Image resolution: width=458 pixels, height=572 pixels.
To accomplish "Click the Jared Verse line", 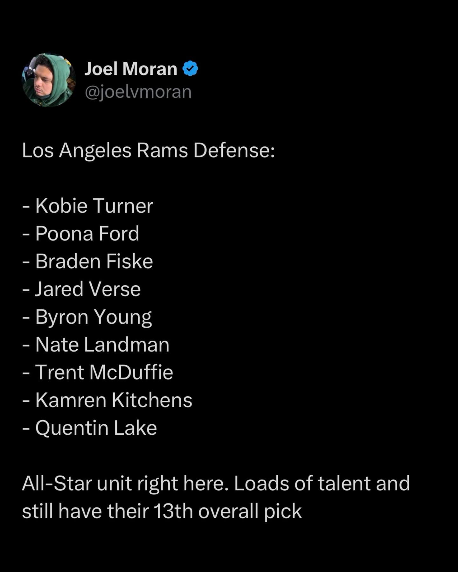I will [87, 289].
